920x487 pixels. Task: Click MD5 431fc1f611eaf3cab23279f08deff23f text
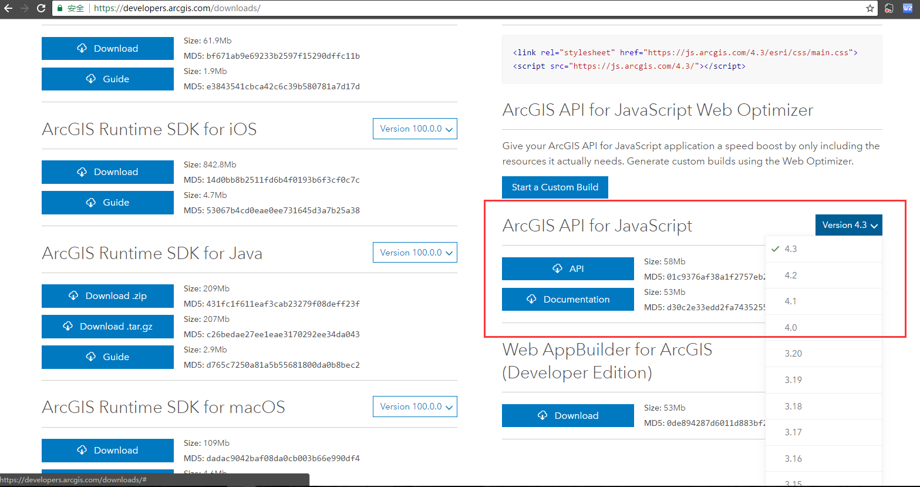[272, 304]
